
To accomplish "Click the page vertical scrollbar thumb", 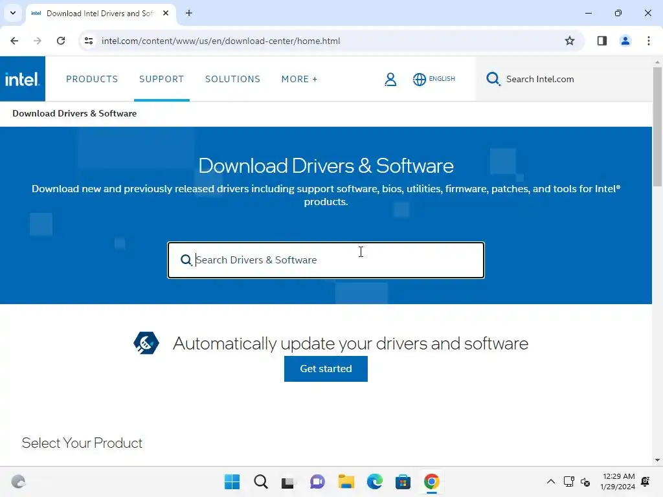I will [657, 126].
